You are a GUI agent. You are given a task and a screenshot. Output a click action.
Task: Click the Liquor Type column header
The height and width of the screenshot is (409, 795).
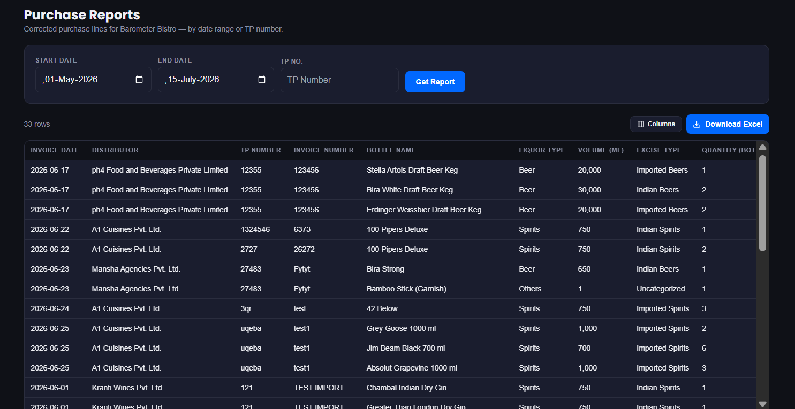click(x=542, y=150)
